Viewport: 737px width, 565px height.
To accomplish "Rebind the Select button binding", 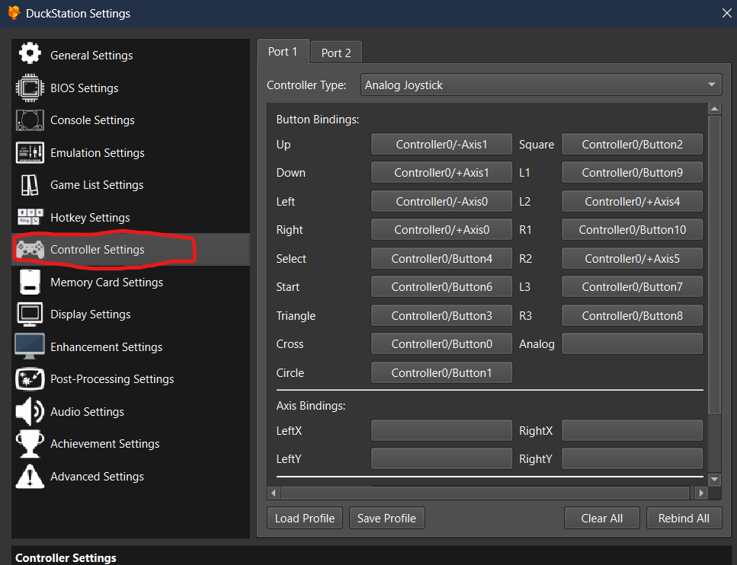I will [x=441, y=259].
